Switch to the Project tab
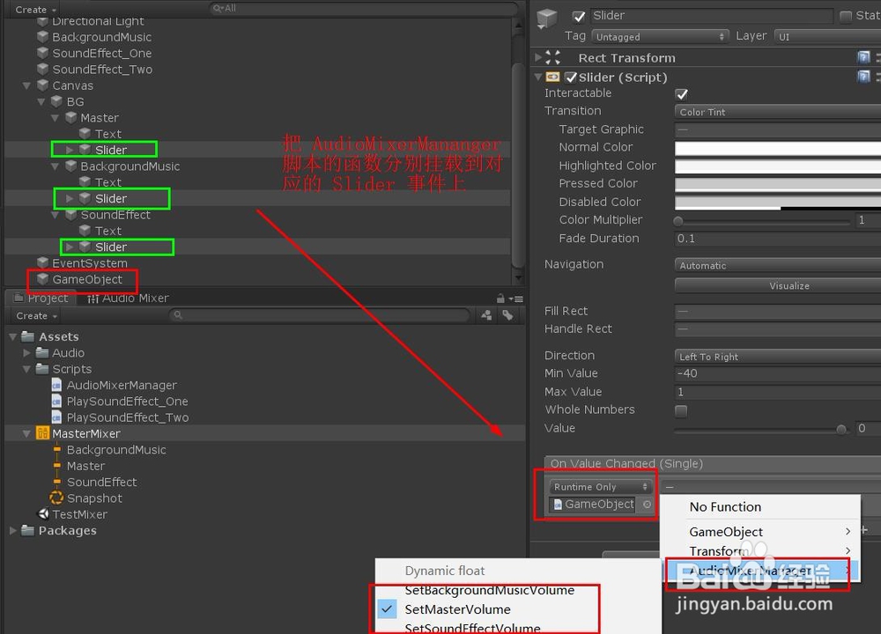Viewport: 881px width, 634px height. (x=41, y=299)
